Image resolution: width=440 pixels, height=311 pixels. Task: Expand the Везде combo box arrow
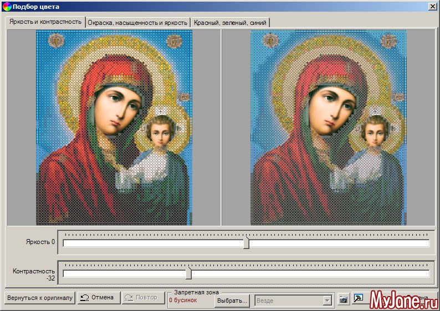[328, 300]
